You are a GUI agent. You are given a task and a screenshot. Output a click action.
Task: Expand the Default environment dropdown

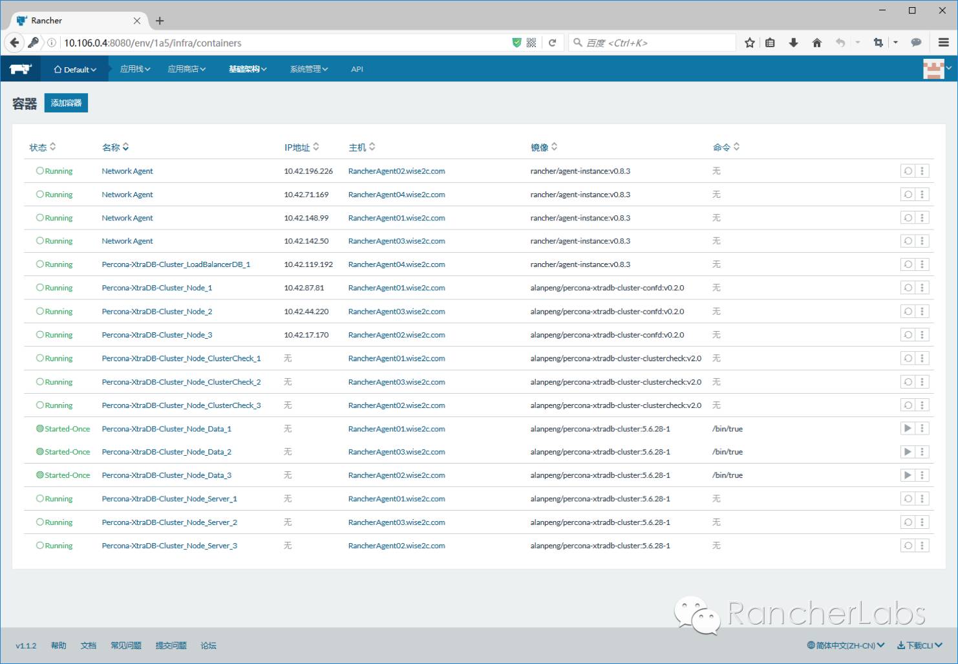(x=75, y=69)
